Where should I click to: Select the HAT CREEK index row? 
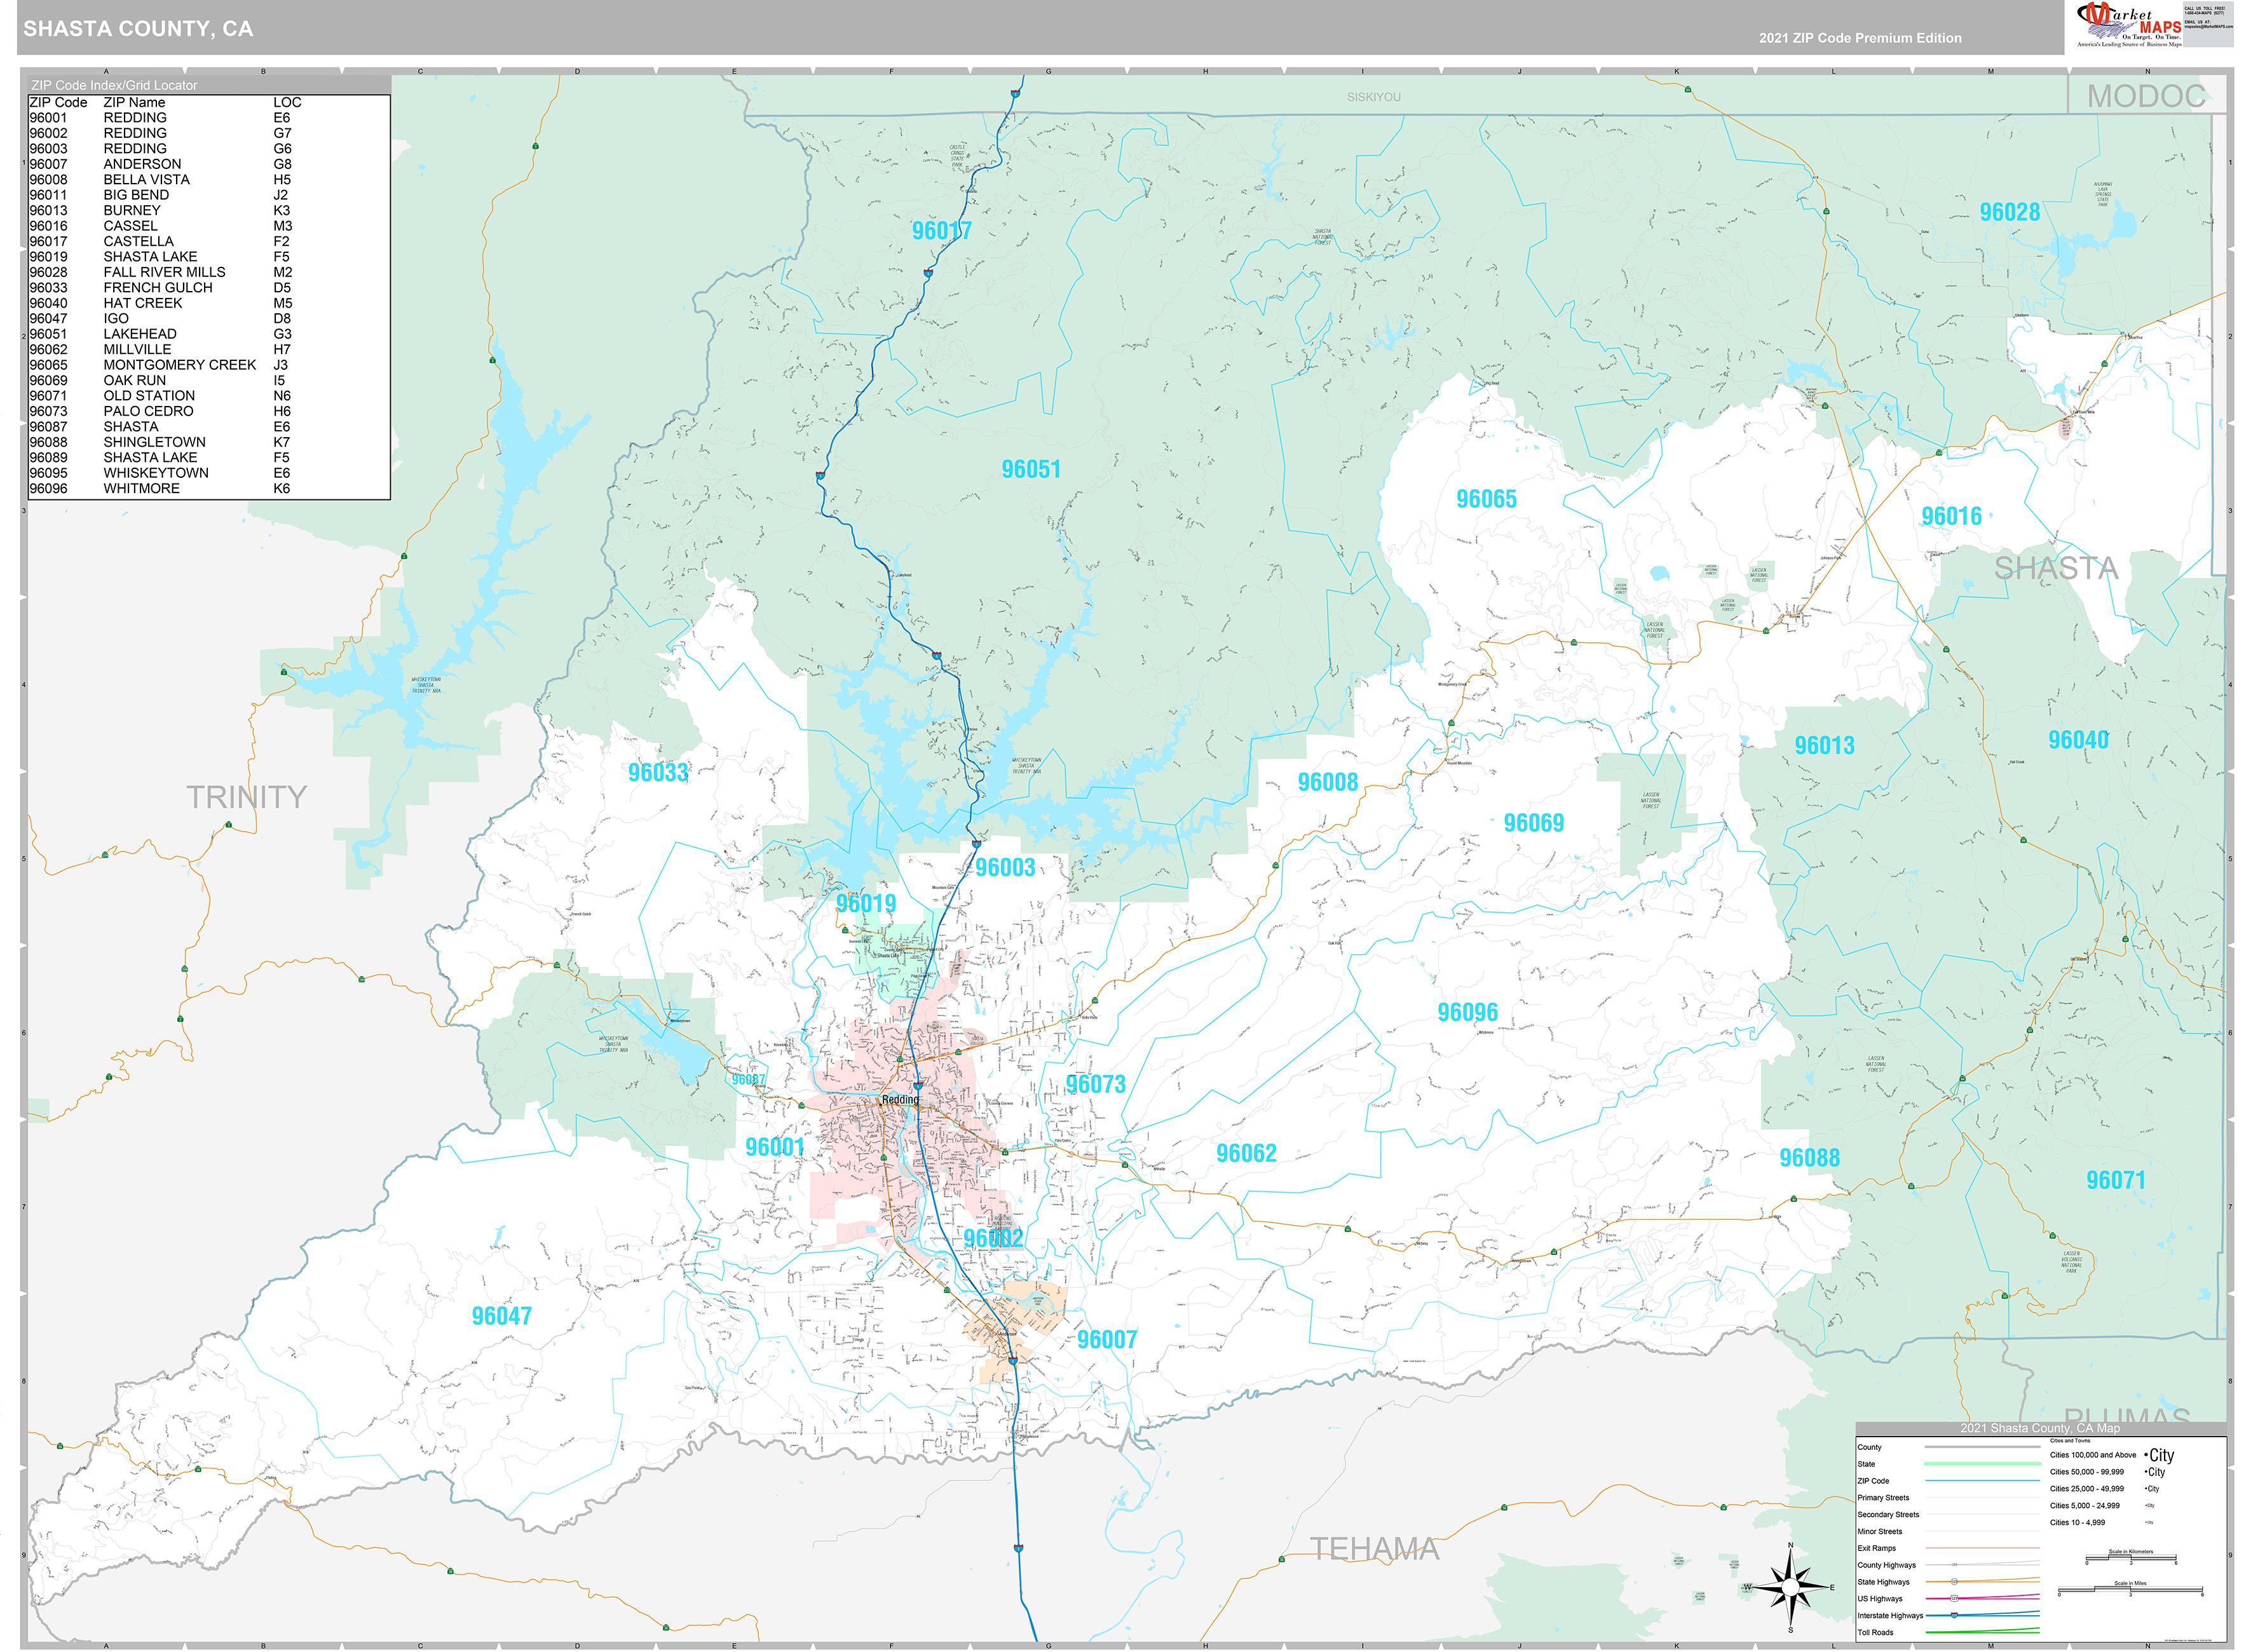click(x=165, y=303)
